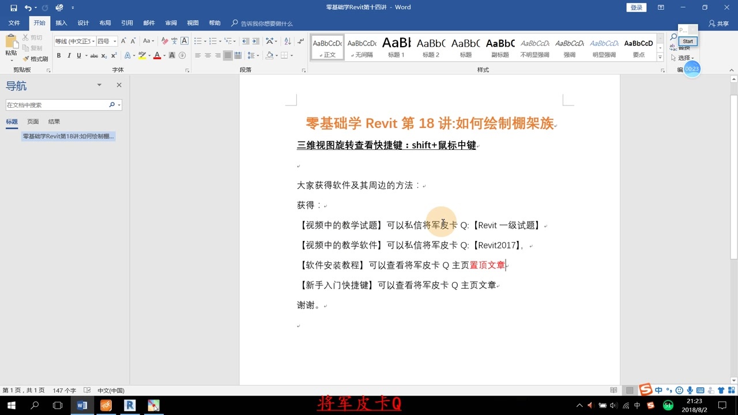The height and width of the screenshot is (415, 738).
Task: Toggle bold formatting
Action: click(59, 56)
